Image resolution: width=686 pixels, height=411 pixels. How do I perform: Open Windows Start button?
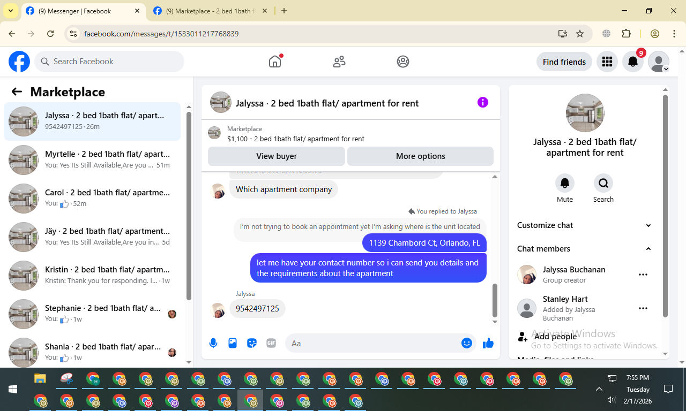(13, 389)
